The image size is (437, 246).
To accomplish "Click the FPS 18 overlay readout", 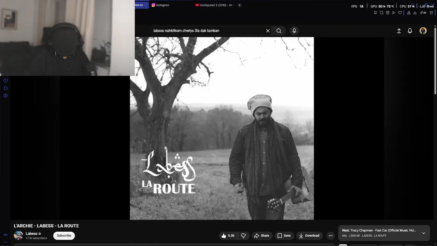I will (357, 6).
